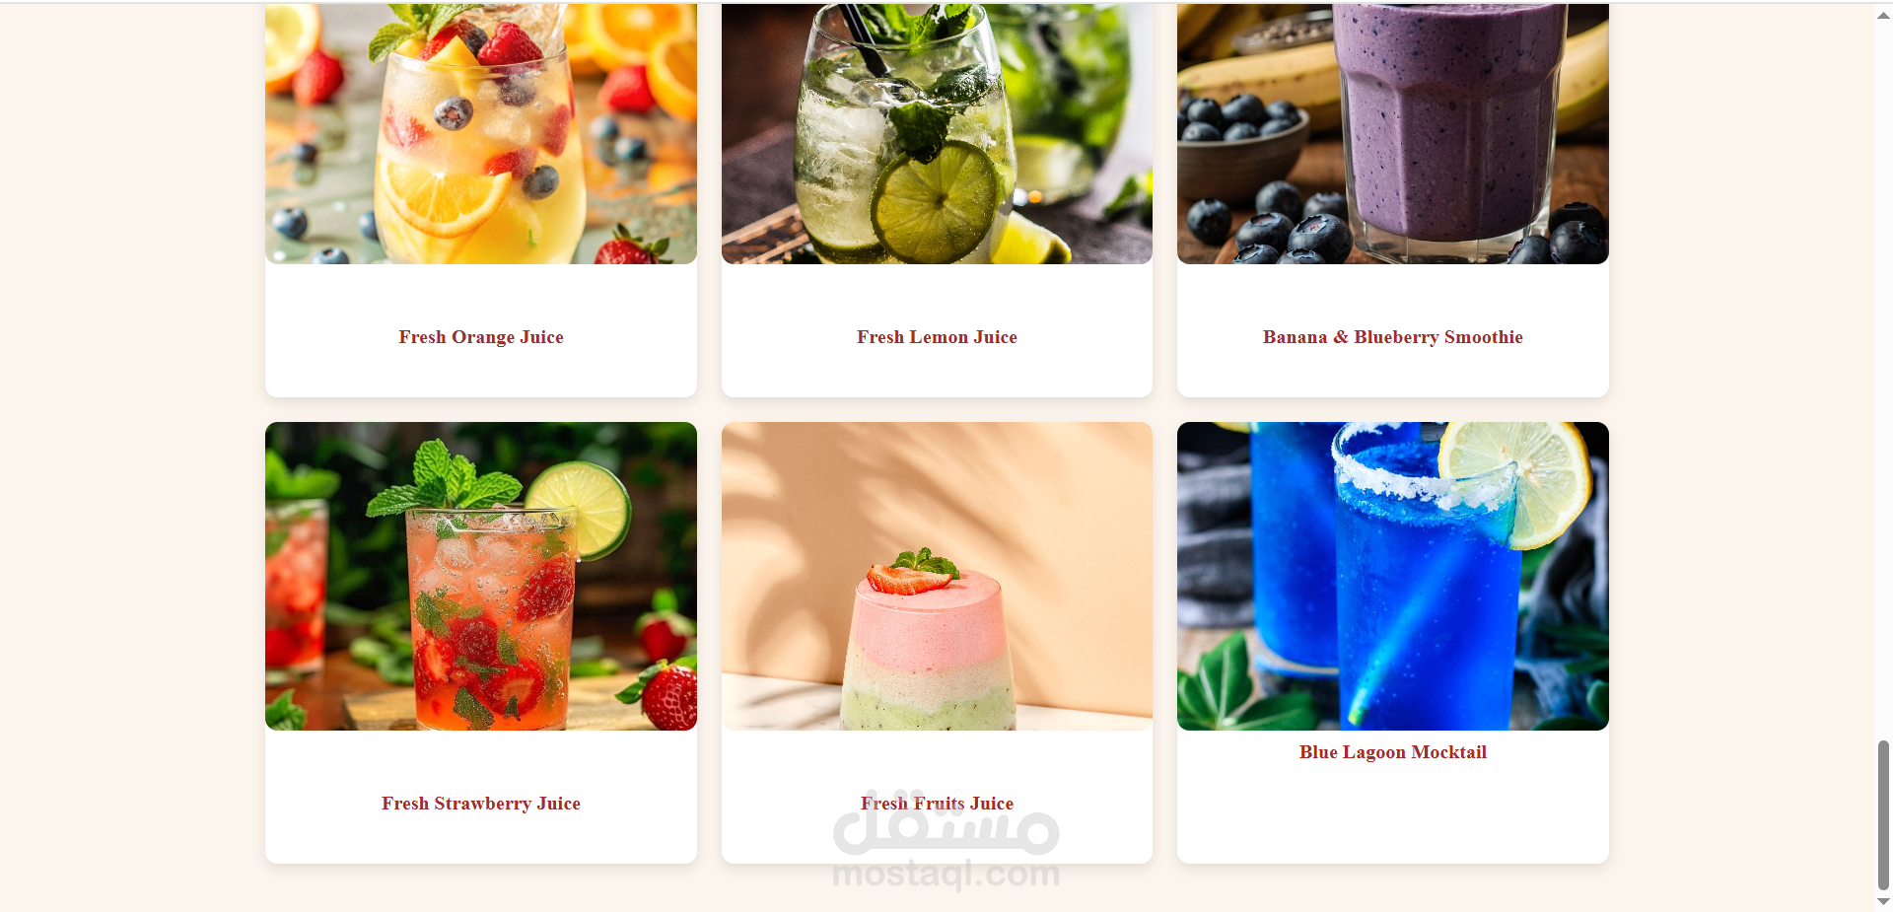Click the vertical scrollbar thumb
This screenshot has height=912, width=1893.
click(1883, 814)
